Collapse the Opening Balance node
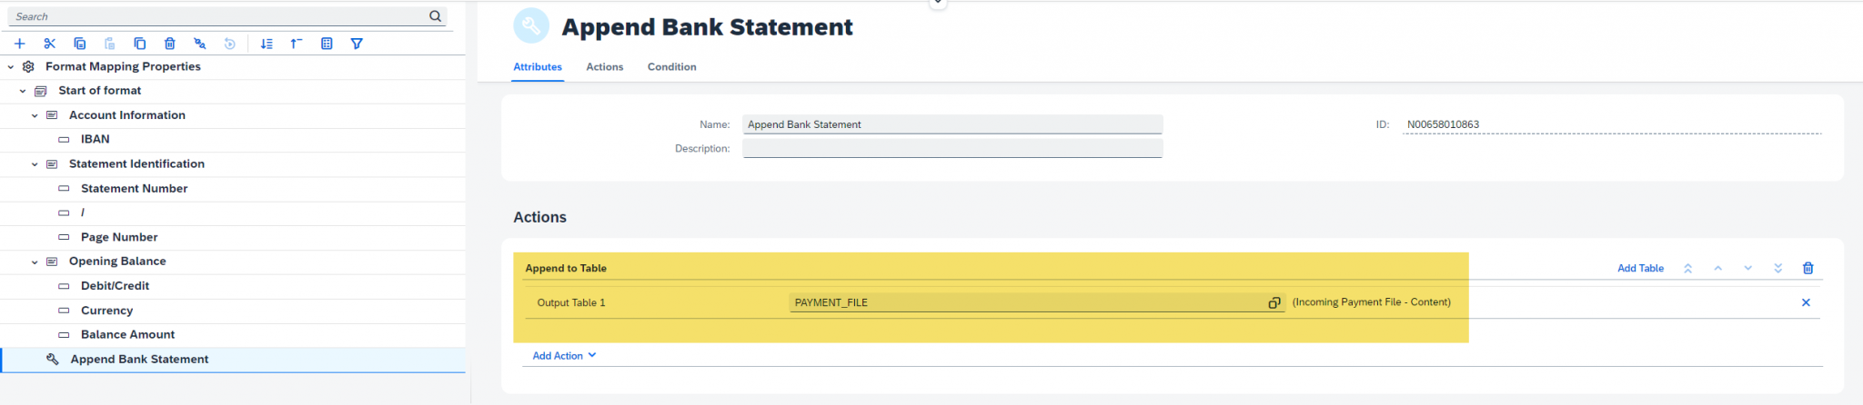Viewport: 1863px width, 405px height. pyautogui.click(x=35, y=262)
